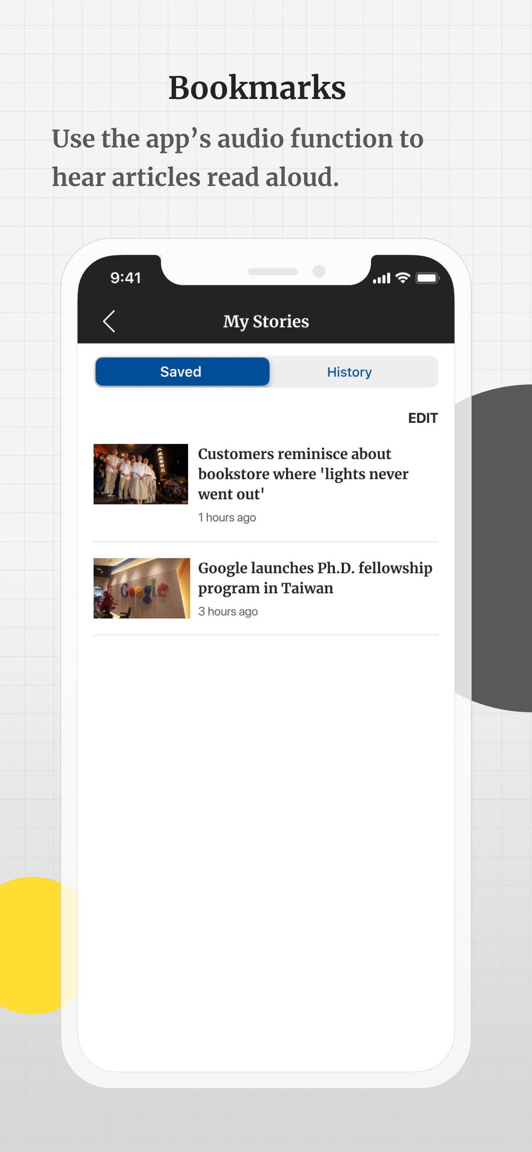Tap the Wi-Fi status icon
This screenshot has height=1152, width=532.
(x=403, y=278)
